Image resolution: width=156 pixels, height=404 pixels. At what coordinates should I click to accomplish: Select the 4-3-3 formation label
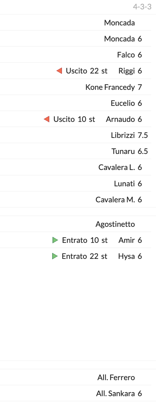click(142, 7)
